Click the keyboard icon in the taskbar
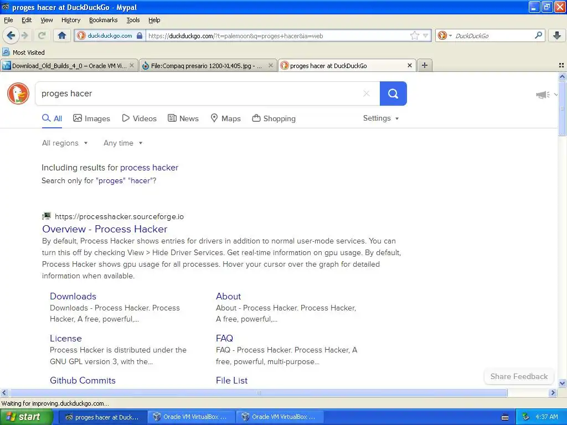The height and width of the screenshot is (425, 567). (505, 417)
